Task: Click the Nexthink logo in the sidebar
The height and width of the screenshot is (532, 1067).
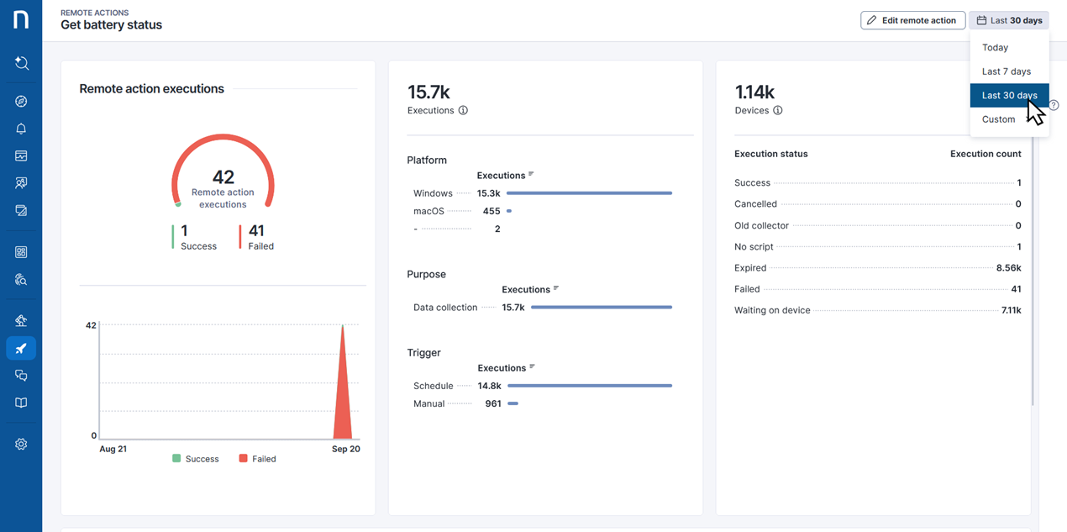Action: click(21, 19)
